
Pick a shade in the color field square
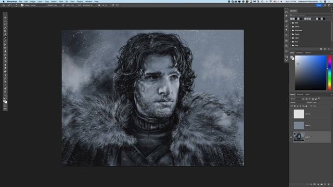point(311,73)
